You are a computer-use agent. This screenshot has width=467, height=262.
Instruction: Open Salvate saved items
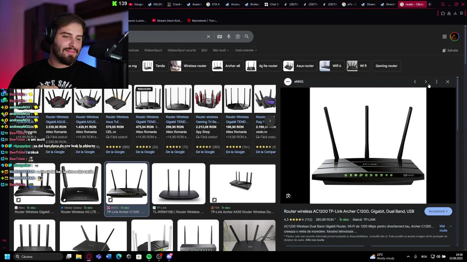coord(450,50)
